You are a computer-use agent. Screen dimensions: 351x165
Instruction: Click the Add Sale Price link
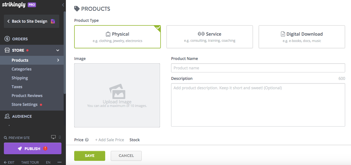tap(109, 140)
